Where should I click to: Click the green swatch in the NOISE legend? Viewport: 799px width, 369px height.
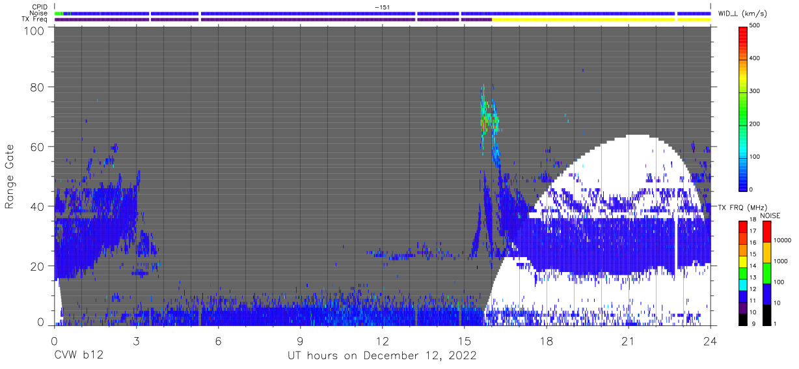(766, 273)
